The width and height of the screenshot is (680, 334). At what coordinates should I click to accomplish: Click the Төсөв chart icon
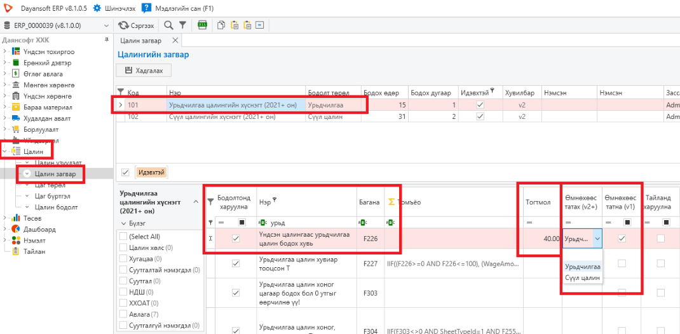[16, 218]
